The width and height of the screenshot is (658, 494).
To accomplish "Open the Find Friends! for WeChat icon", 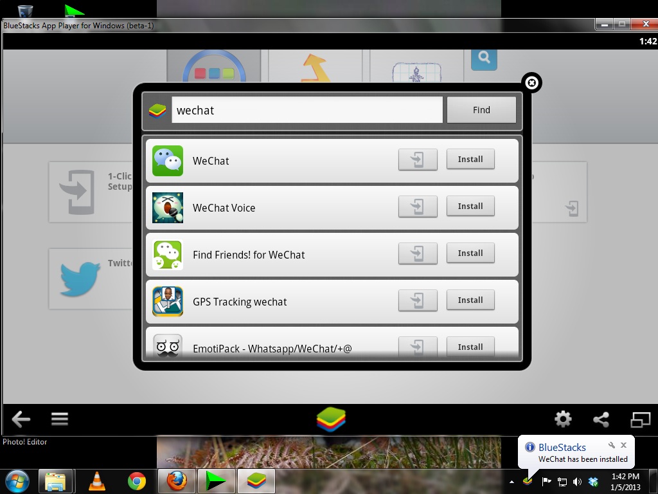I will 168,255.
